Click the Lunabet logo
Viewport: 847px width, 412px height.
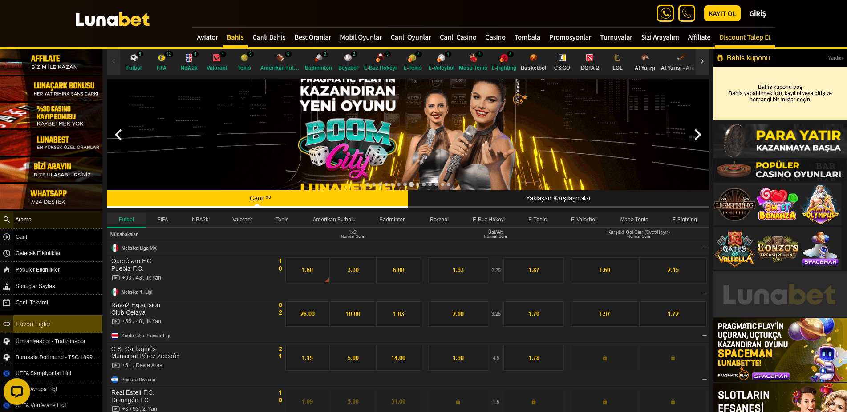click(x=112, y=19)
